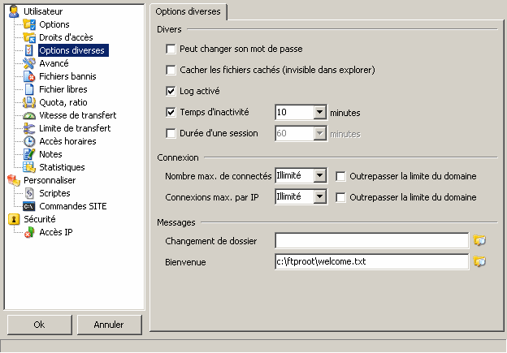
Task: Browse for Changement de dossier file
Action: click(x=479, y=240)
